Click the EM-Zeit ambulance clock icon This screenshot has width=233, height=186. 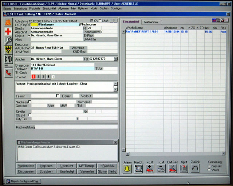[x=172, y=169]
